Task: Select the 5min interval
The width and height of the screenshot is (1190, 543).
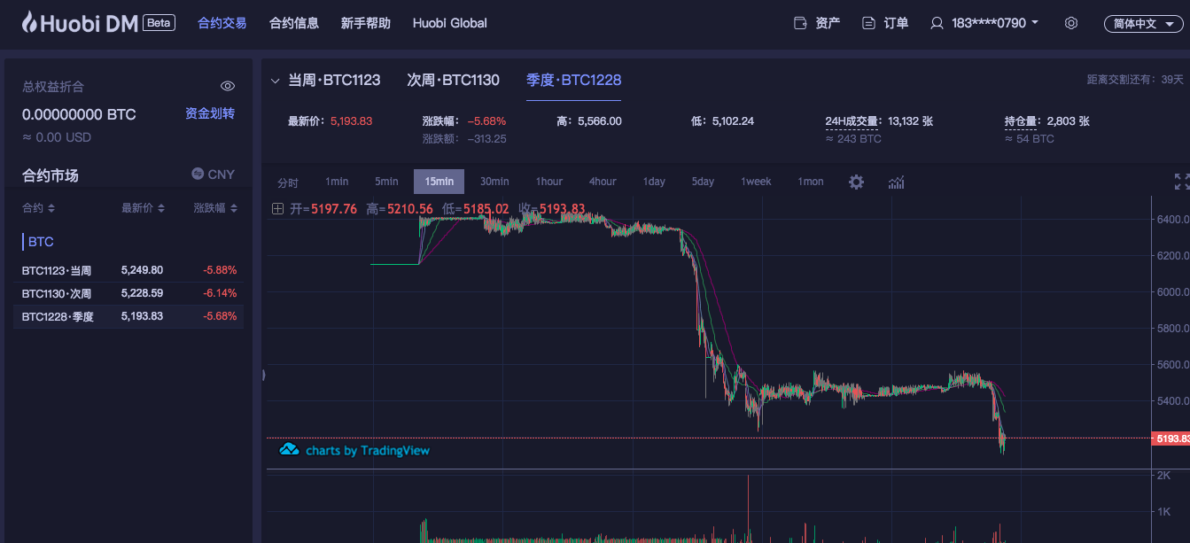Action: [x=386, y=182]
